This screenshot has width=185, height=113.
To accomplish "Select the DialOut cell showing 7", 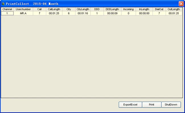I will (x=159, y=13).
